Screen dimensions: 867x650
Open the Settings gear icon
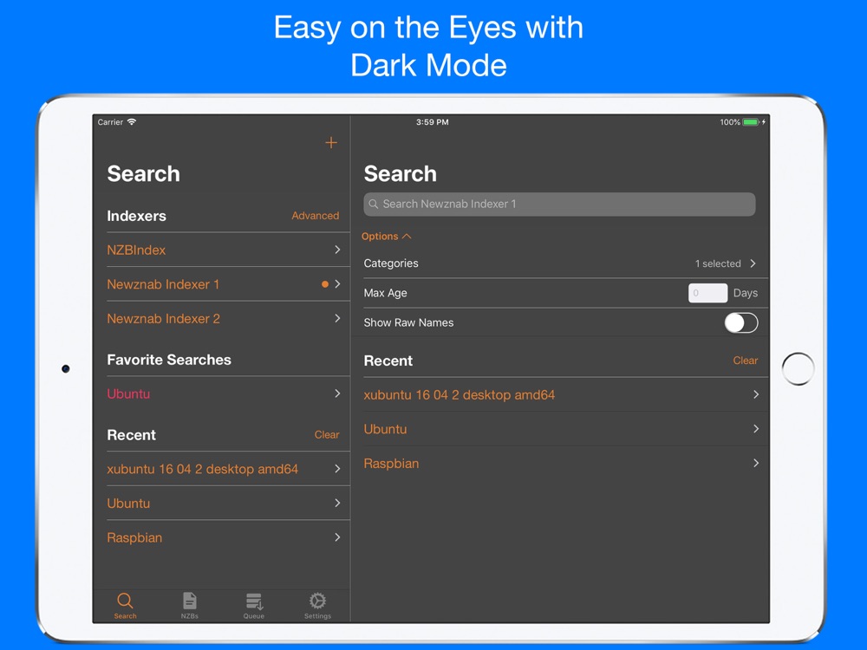pyautogui.click(x=317, y=601)
